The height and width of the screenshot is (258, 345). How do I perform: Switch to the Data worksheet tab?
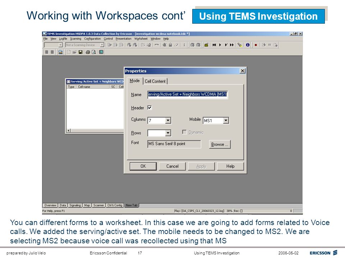point(63,205)
